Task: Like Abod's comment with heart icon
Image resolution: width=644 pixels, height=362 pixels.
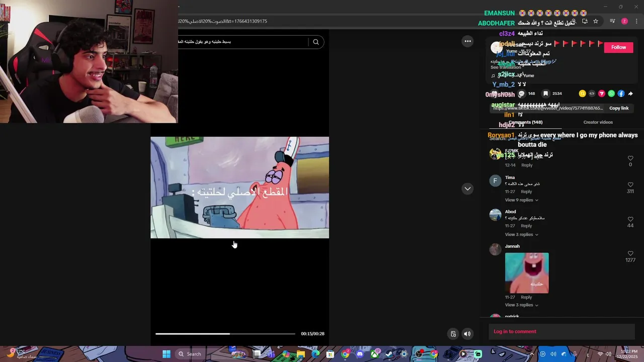Action: (630, 219)
